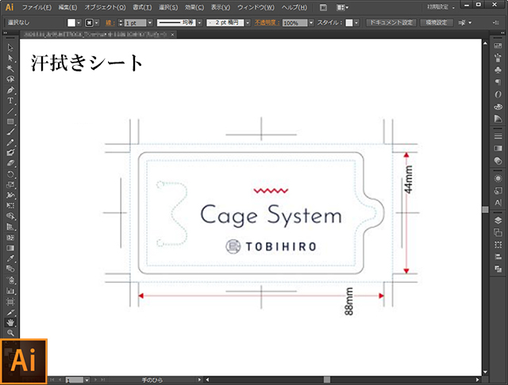Select the Type tool

(11, 101)
